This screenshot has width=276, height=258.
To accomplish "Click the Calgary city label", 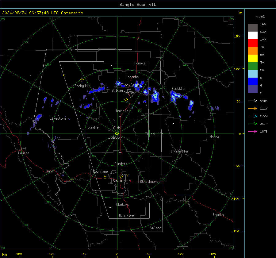I will click(120, 180).
